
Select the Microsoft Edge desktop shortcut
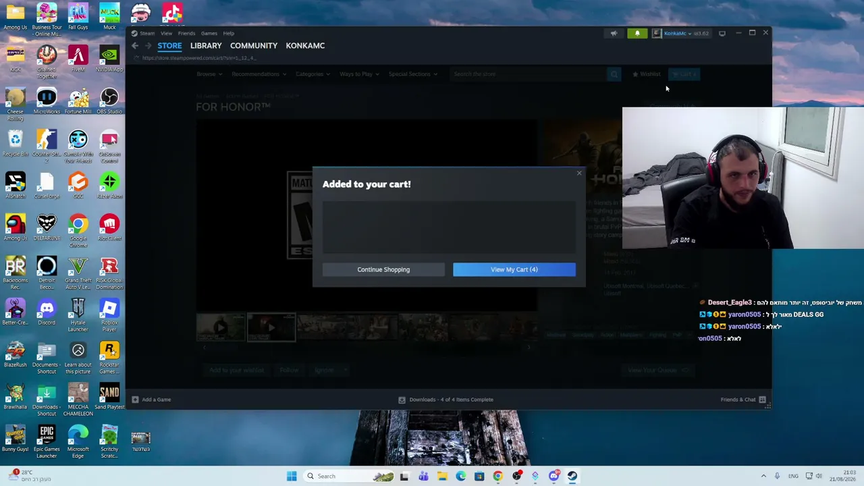click(78, 441)
